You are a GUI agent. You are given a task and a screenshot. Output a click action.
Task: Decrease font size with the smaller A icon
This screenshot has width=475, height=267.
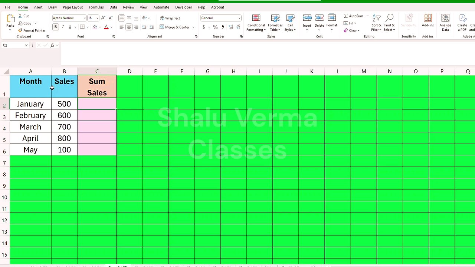click(110, 18)
